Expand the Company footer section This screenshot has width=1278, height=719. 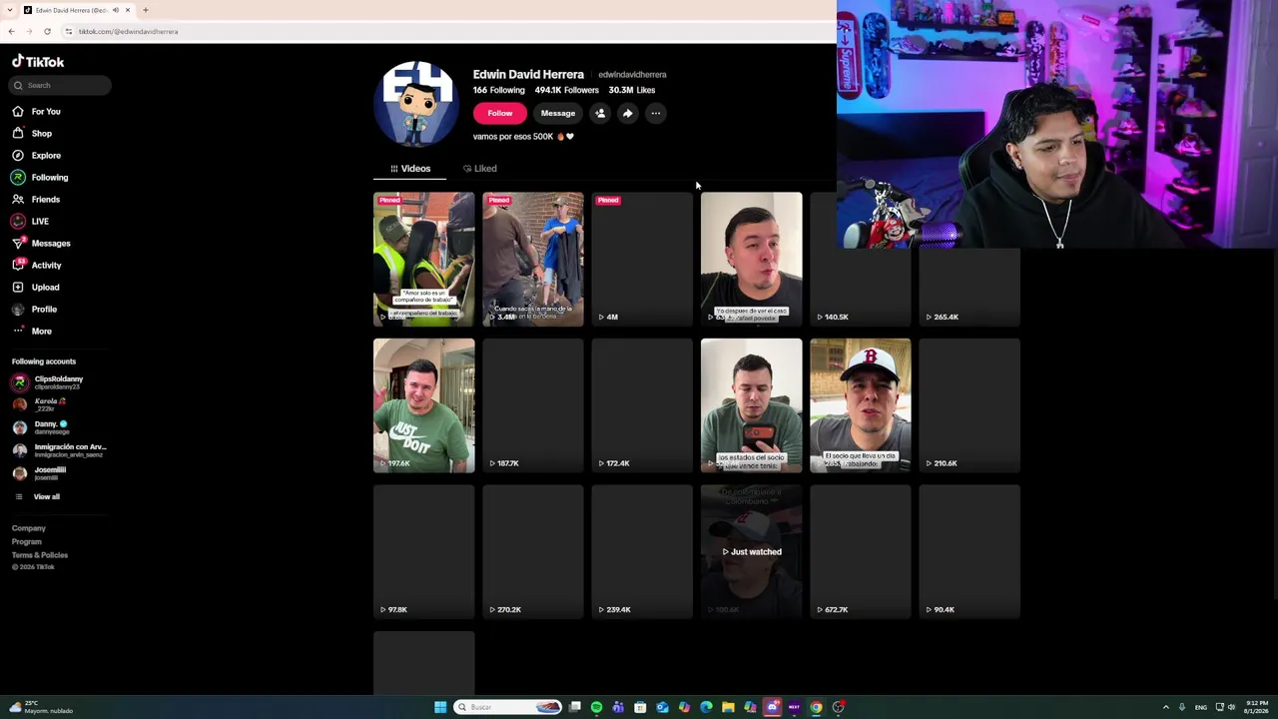(29, 528)
